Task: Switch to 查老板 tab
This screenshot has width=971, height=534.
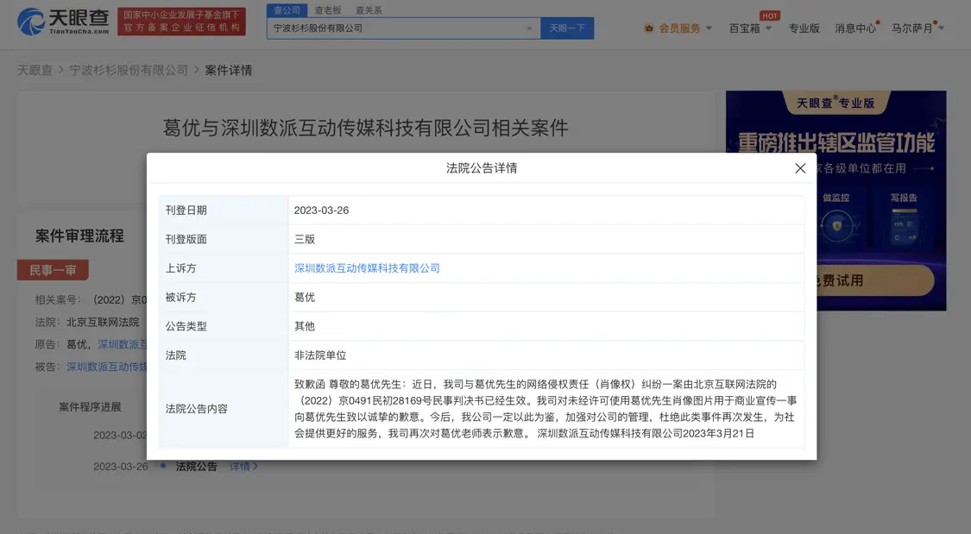Action: (328, 9)
